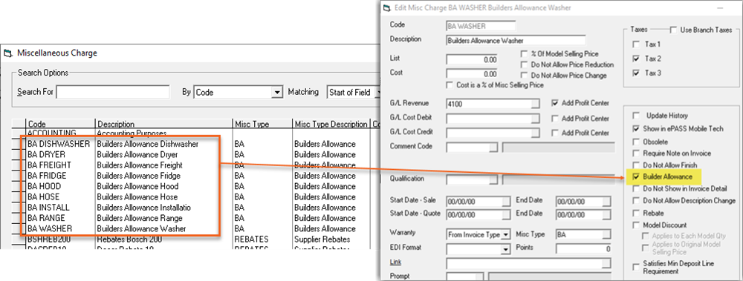
Task: Click the Edit Misc Charge window icon
Action: click(x=386, y=7)
